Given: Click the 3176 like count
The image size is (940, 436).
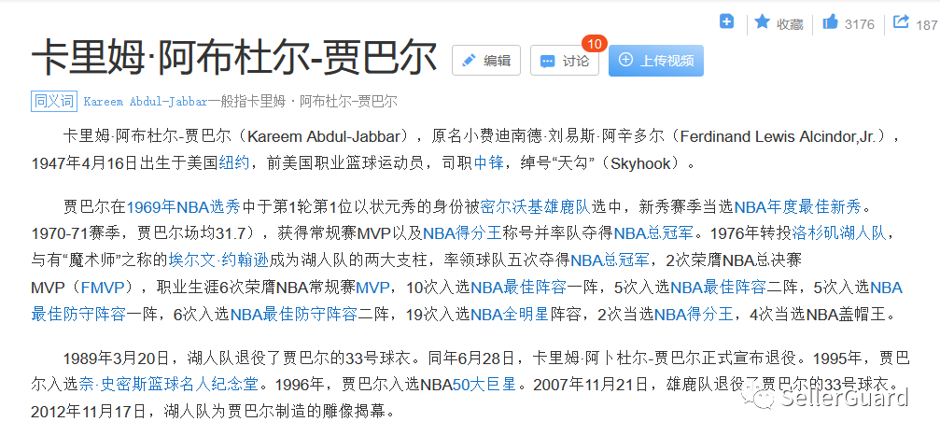Looking at the screenshot, I should (860, 24).
